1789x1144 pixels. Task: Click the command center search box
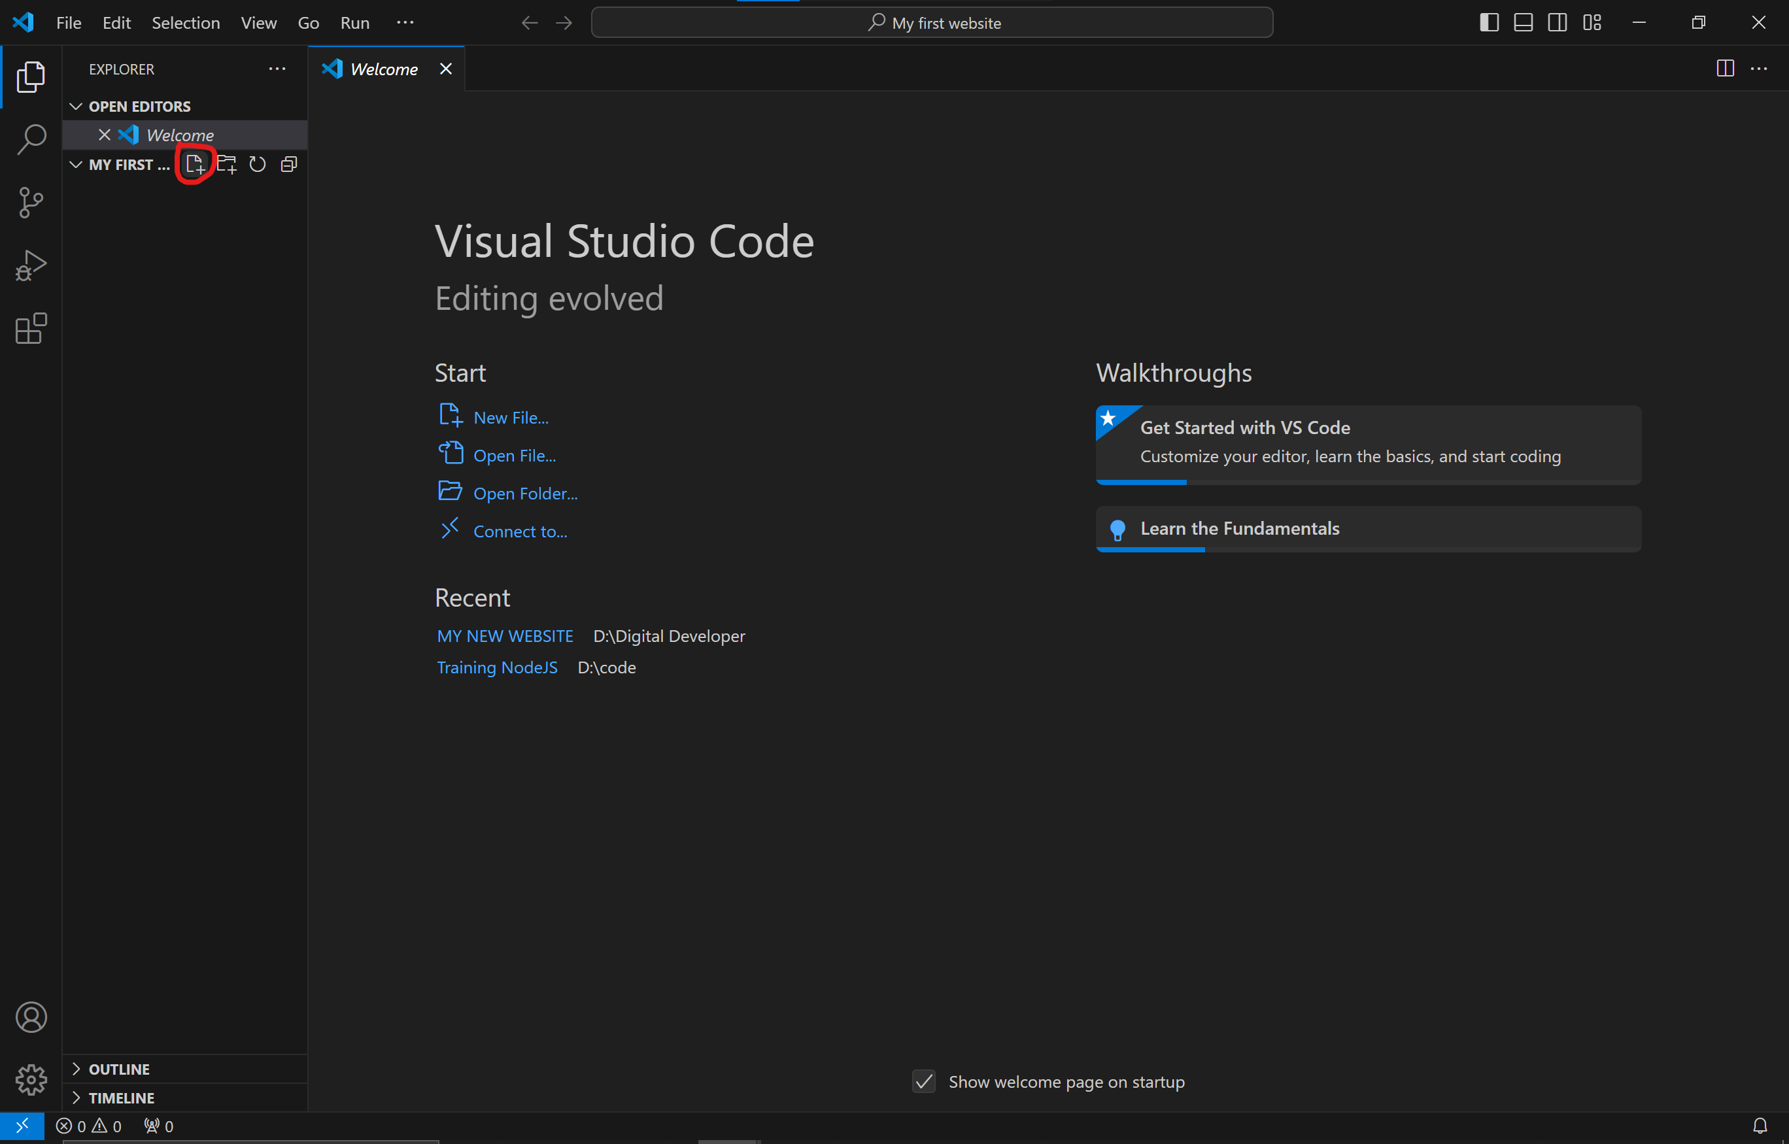pyautogui.click(x=932, y=23)
